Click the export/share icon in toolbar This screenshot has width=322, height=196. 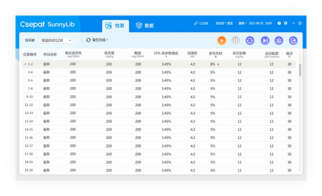tap(293, 41)
